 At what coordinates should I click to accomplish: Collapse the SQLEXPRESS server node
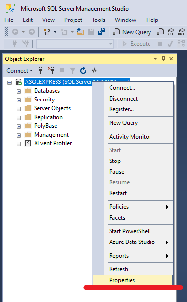click(x=9, y=82)
